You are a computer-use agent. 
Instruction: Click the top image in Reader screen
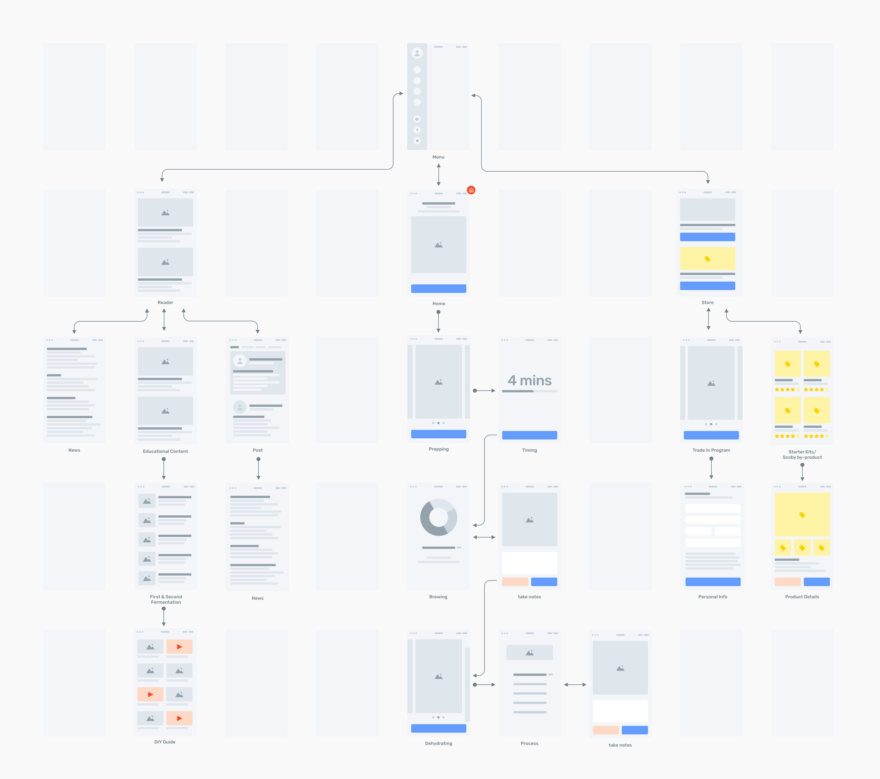click(165, 213)
